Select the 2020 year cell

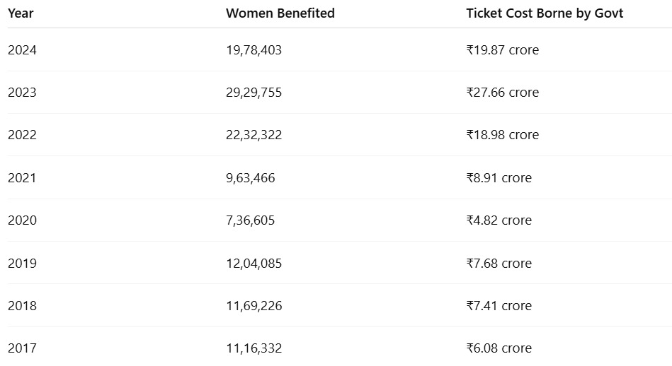(22, 220)
